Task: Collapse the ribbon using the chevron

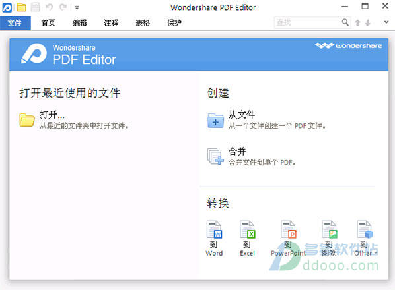Action: pyautogui.click(x=386, y=22)
